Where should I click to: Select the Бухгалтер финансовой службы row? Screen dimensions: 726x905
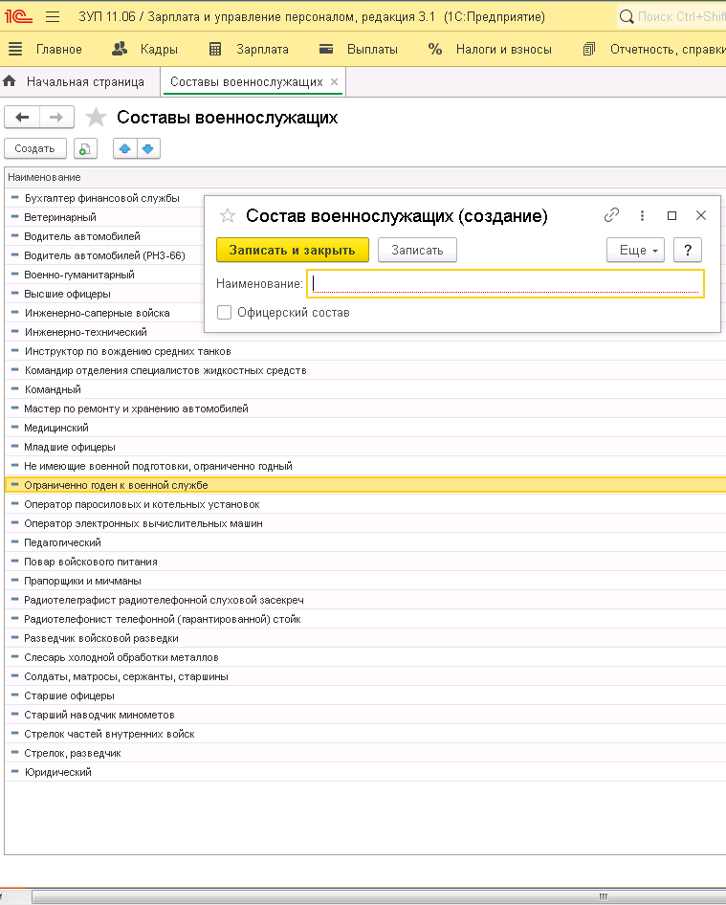pyautogui.click(x=104, y=198)
